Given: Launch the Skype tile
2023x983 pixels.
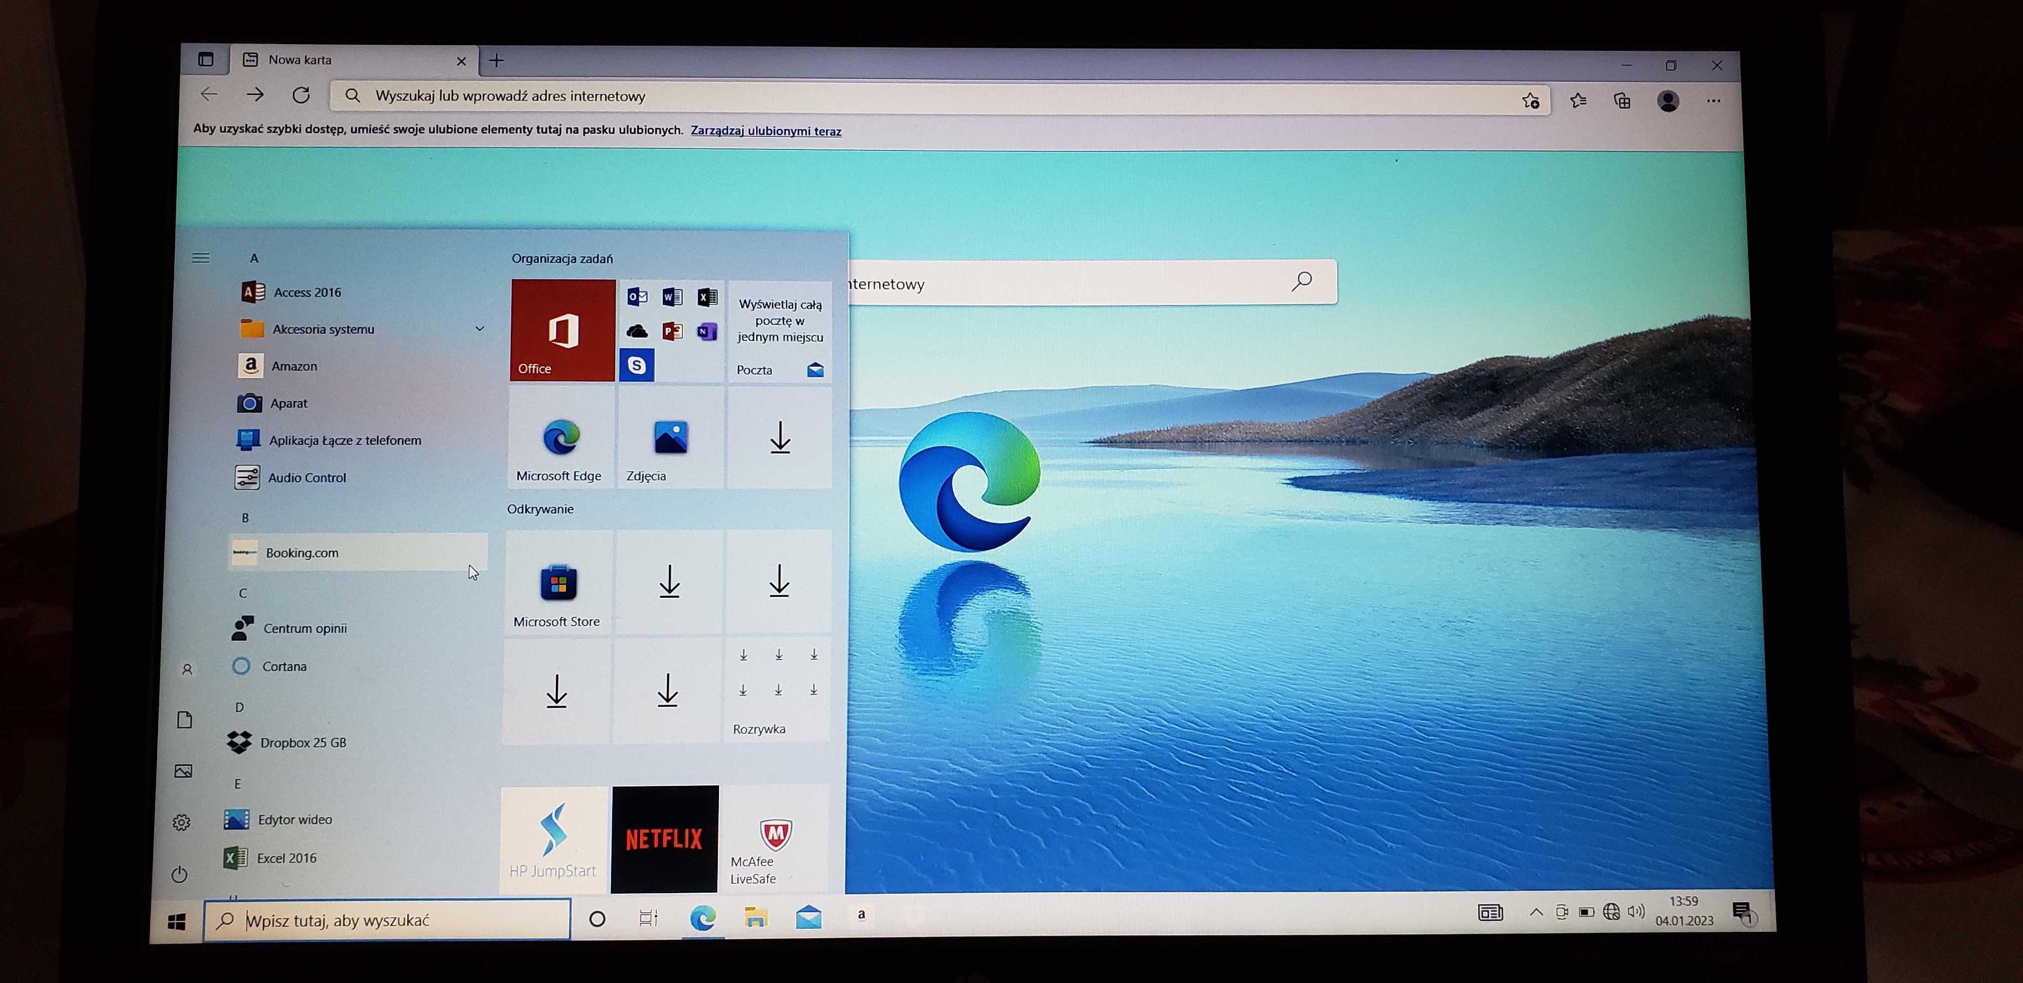Looking at the screenshot, I should click(636, 365).
